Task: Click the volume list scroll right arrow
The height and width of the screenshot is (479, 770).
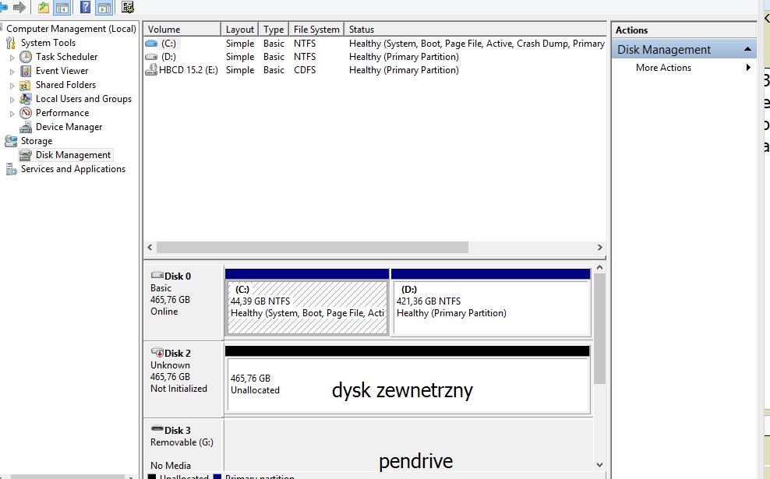Action: [x=599, y=248]
